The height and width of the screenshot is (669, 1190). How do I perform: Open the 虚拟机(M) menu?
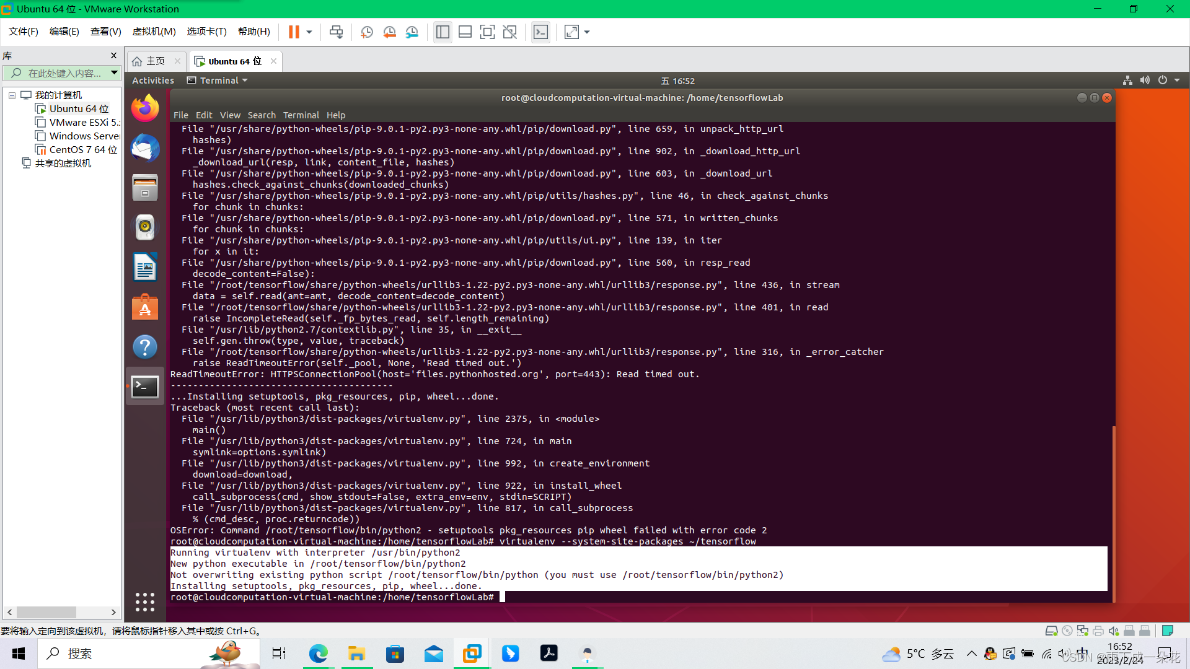click(154, 32)
